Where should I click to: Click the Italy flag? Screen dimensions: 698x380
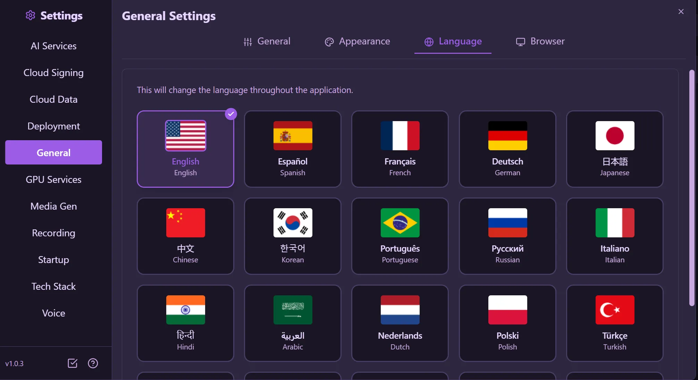(615, 223)
